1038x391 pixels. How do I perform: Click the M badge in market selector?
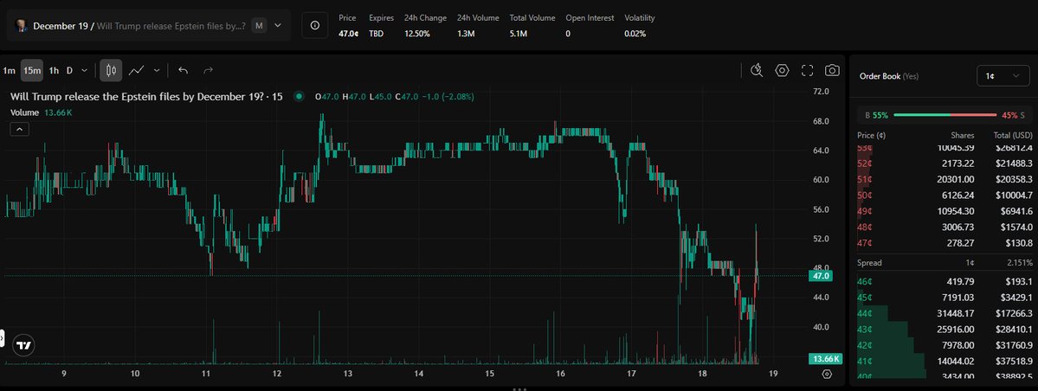click(x=260, y=26)
